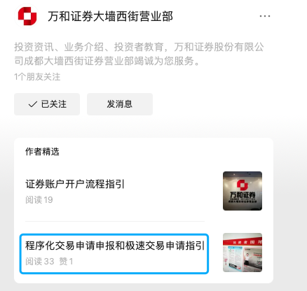
Task: Click the person standing in the second thumbnail
Action: (x=247, y=258)
